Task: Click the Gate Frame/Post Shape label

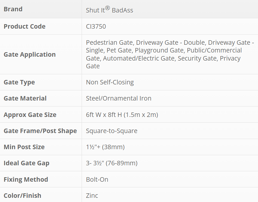Action: click(x=40, y=131)
